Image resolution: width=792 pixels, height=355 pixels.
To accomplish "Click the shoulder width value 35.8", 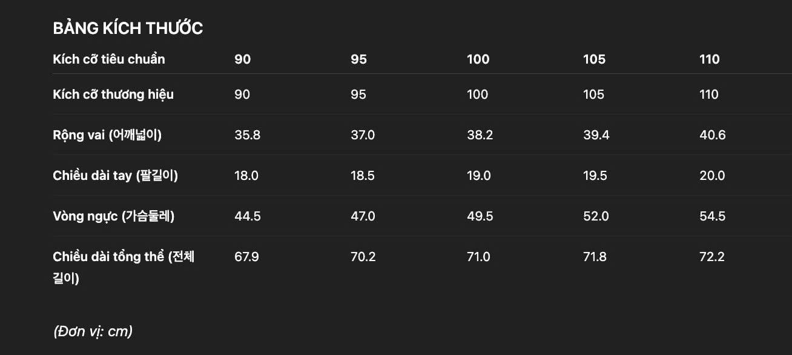I will point(247,135).
